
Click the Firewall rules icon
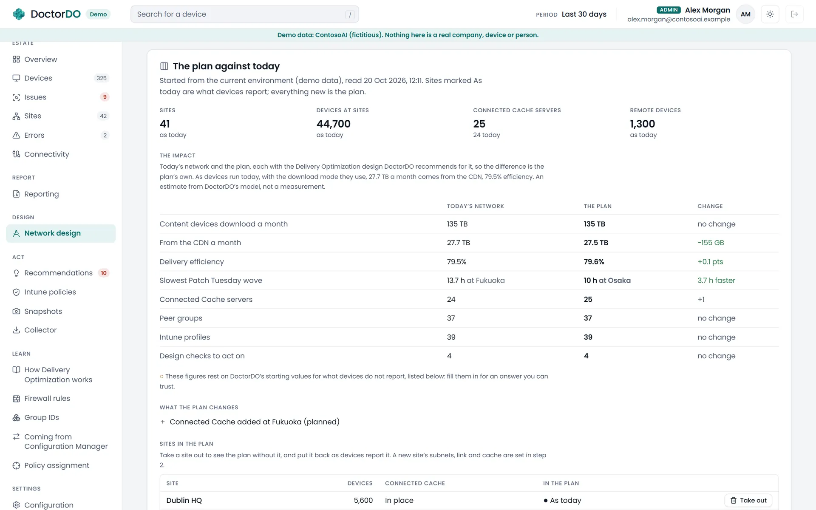coord(16,399)
